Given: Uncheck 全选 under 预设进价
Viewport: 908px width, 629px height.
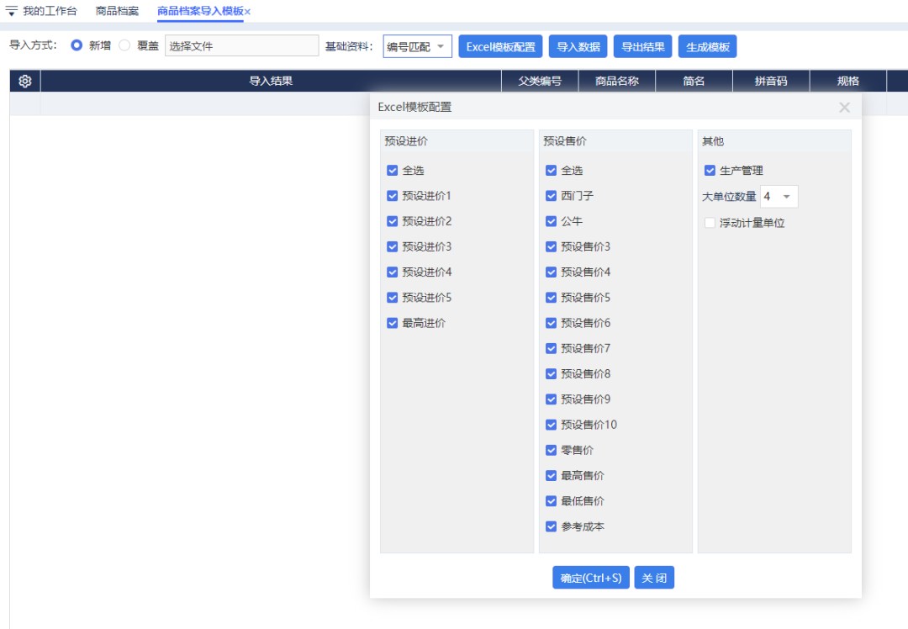Looking at the screenshot, I should click(392, 169).
